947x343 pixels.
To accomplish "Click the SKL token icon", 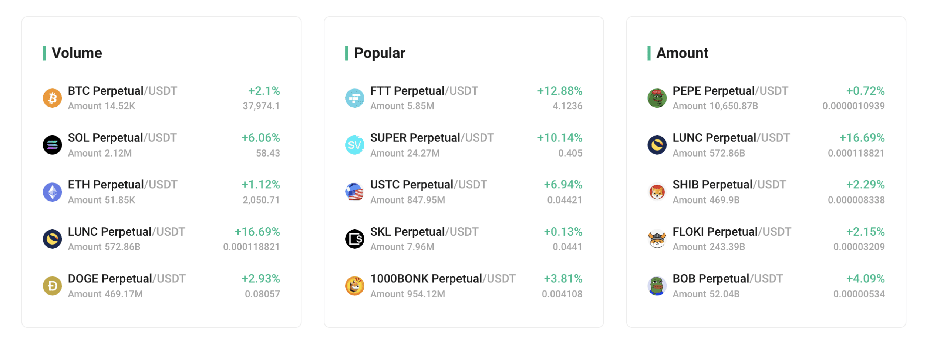I will tap(354, 239).
